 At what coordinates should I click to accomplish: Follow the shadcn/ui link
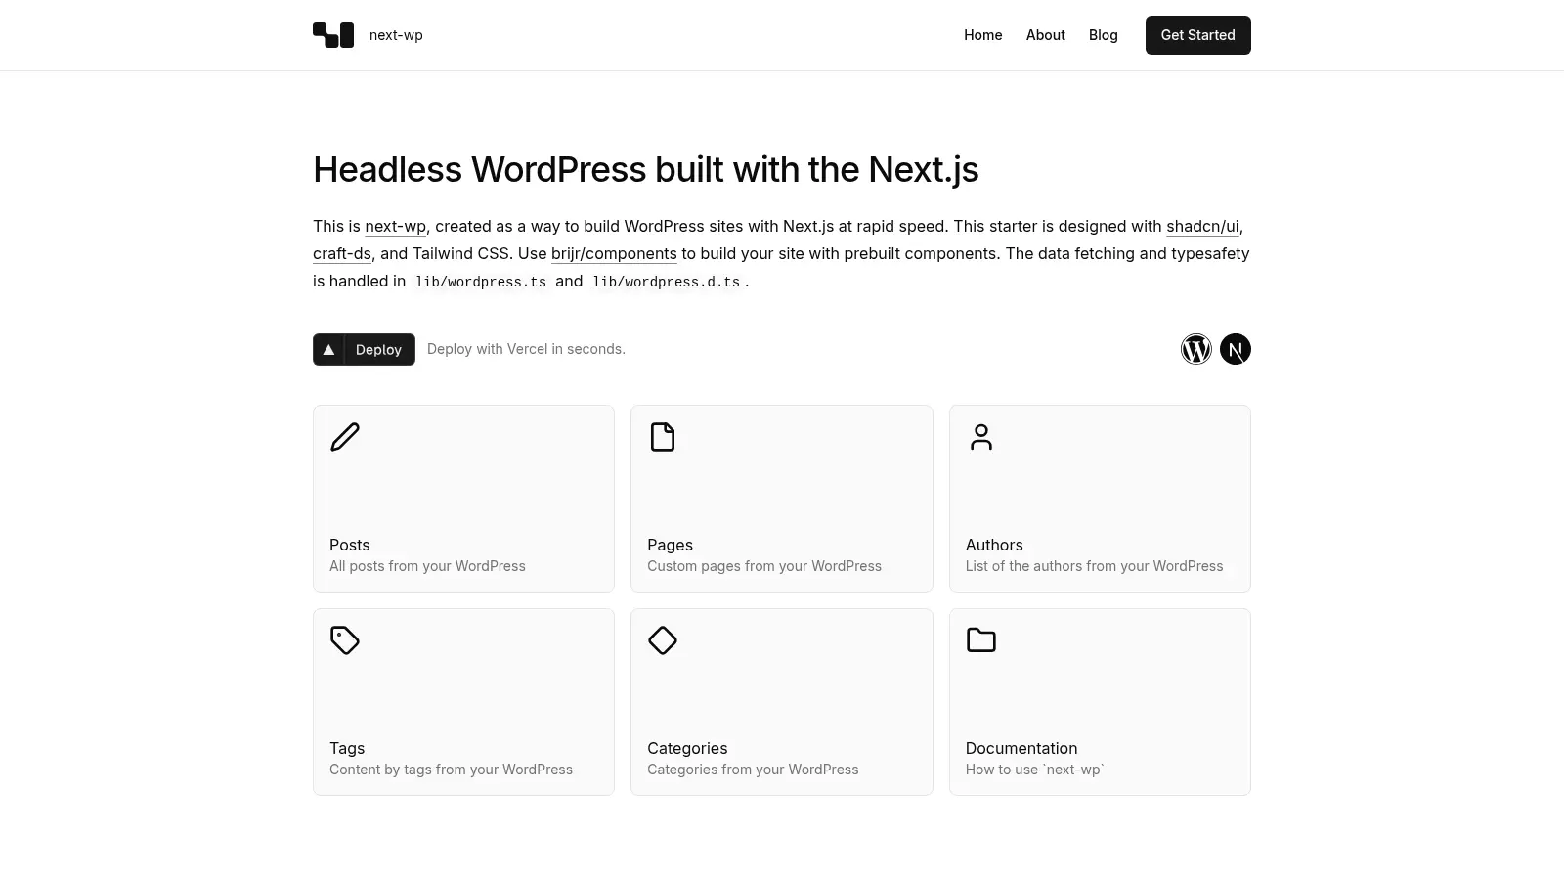click(1202, 226)
